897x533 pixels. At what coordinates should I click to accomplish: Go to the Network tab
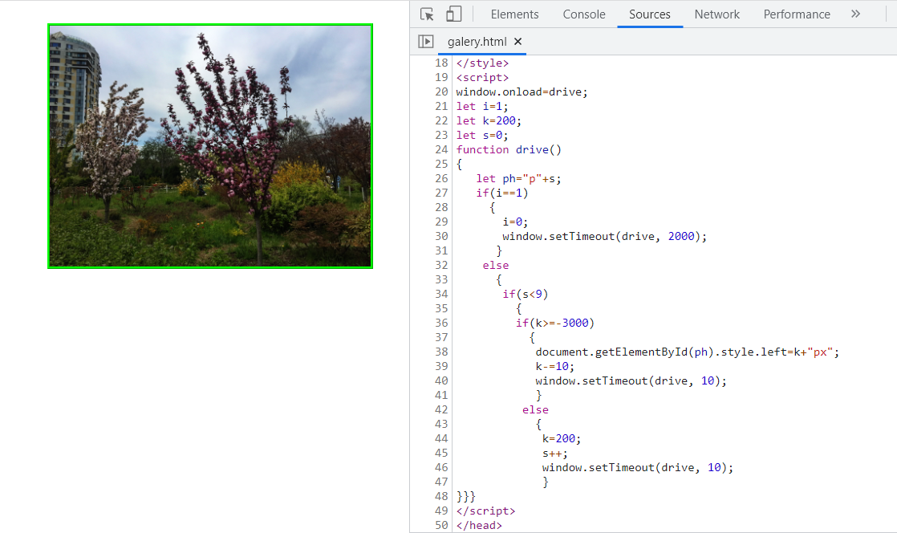point(716,14)
